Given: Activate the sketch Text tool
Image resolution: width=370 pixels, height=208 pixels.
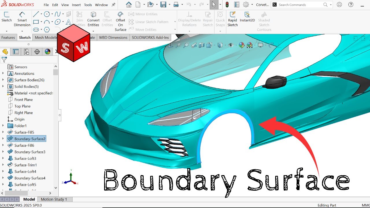Looking at the screenshot, I should tap(69, 22).
